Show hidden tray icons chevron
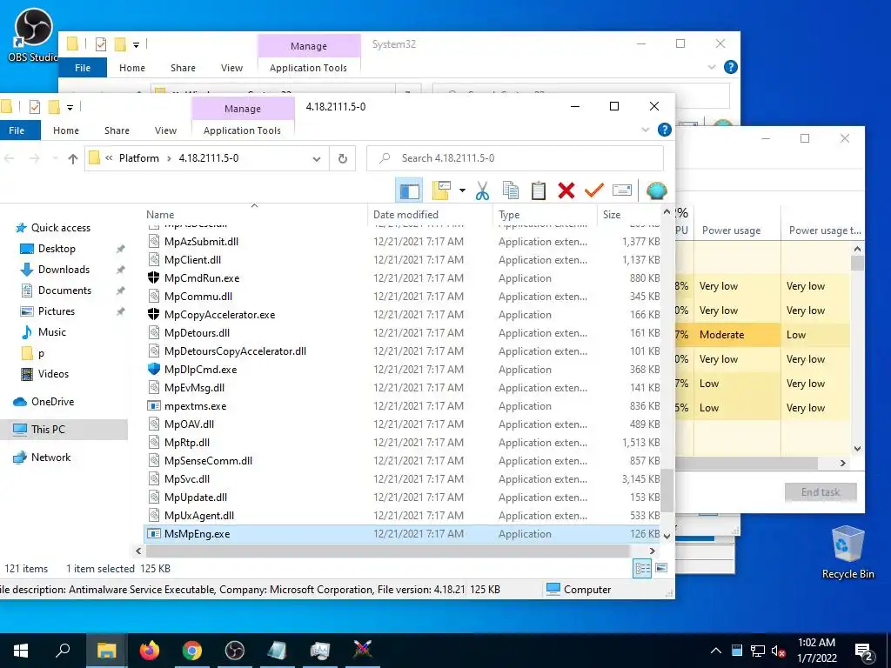Image resolution: width=891 pixels, height=668 pixels. tap(716, 651)
